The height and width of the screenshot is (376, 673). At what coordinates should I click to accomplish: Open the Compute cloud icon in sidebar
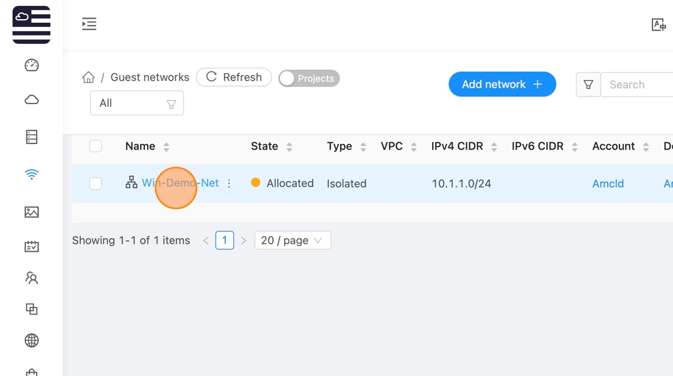[x=31, y=100]
